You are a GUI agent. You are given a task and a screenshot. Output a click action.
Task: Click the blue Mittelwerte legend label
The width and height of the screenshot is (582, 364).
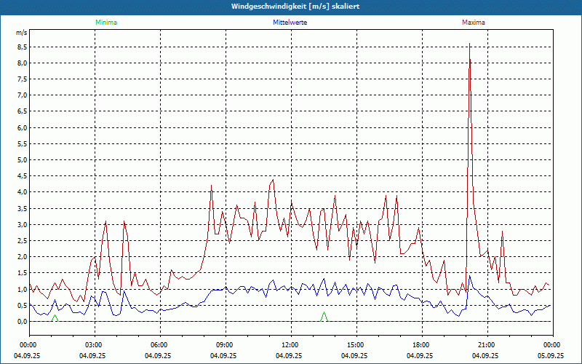[x=290, y=23]
